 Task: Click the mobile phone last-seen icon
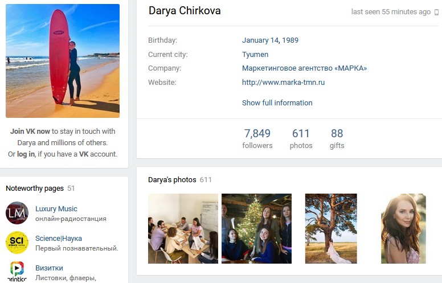pyautogui.click(x=436, y=12)
